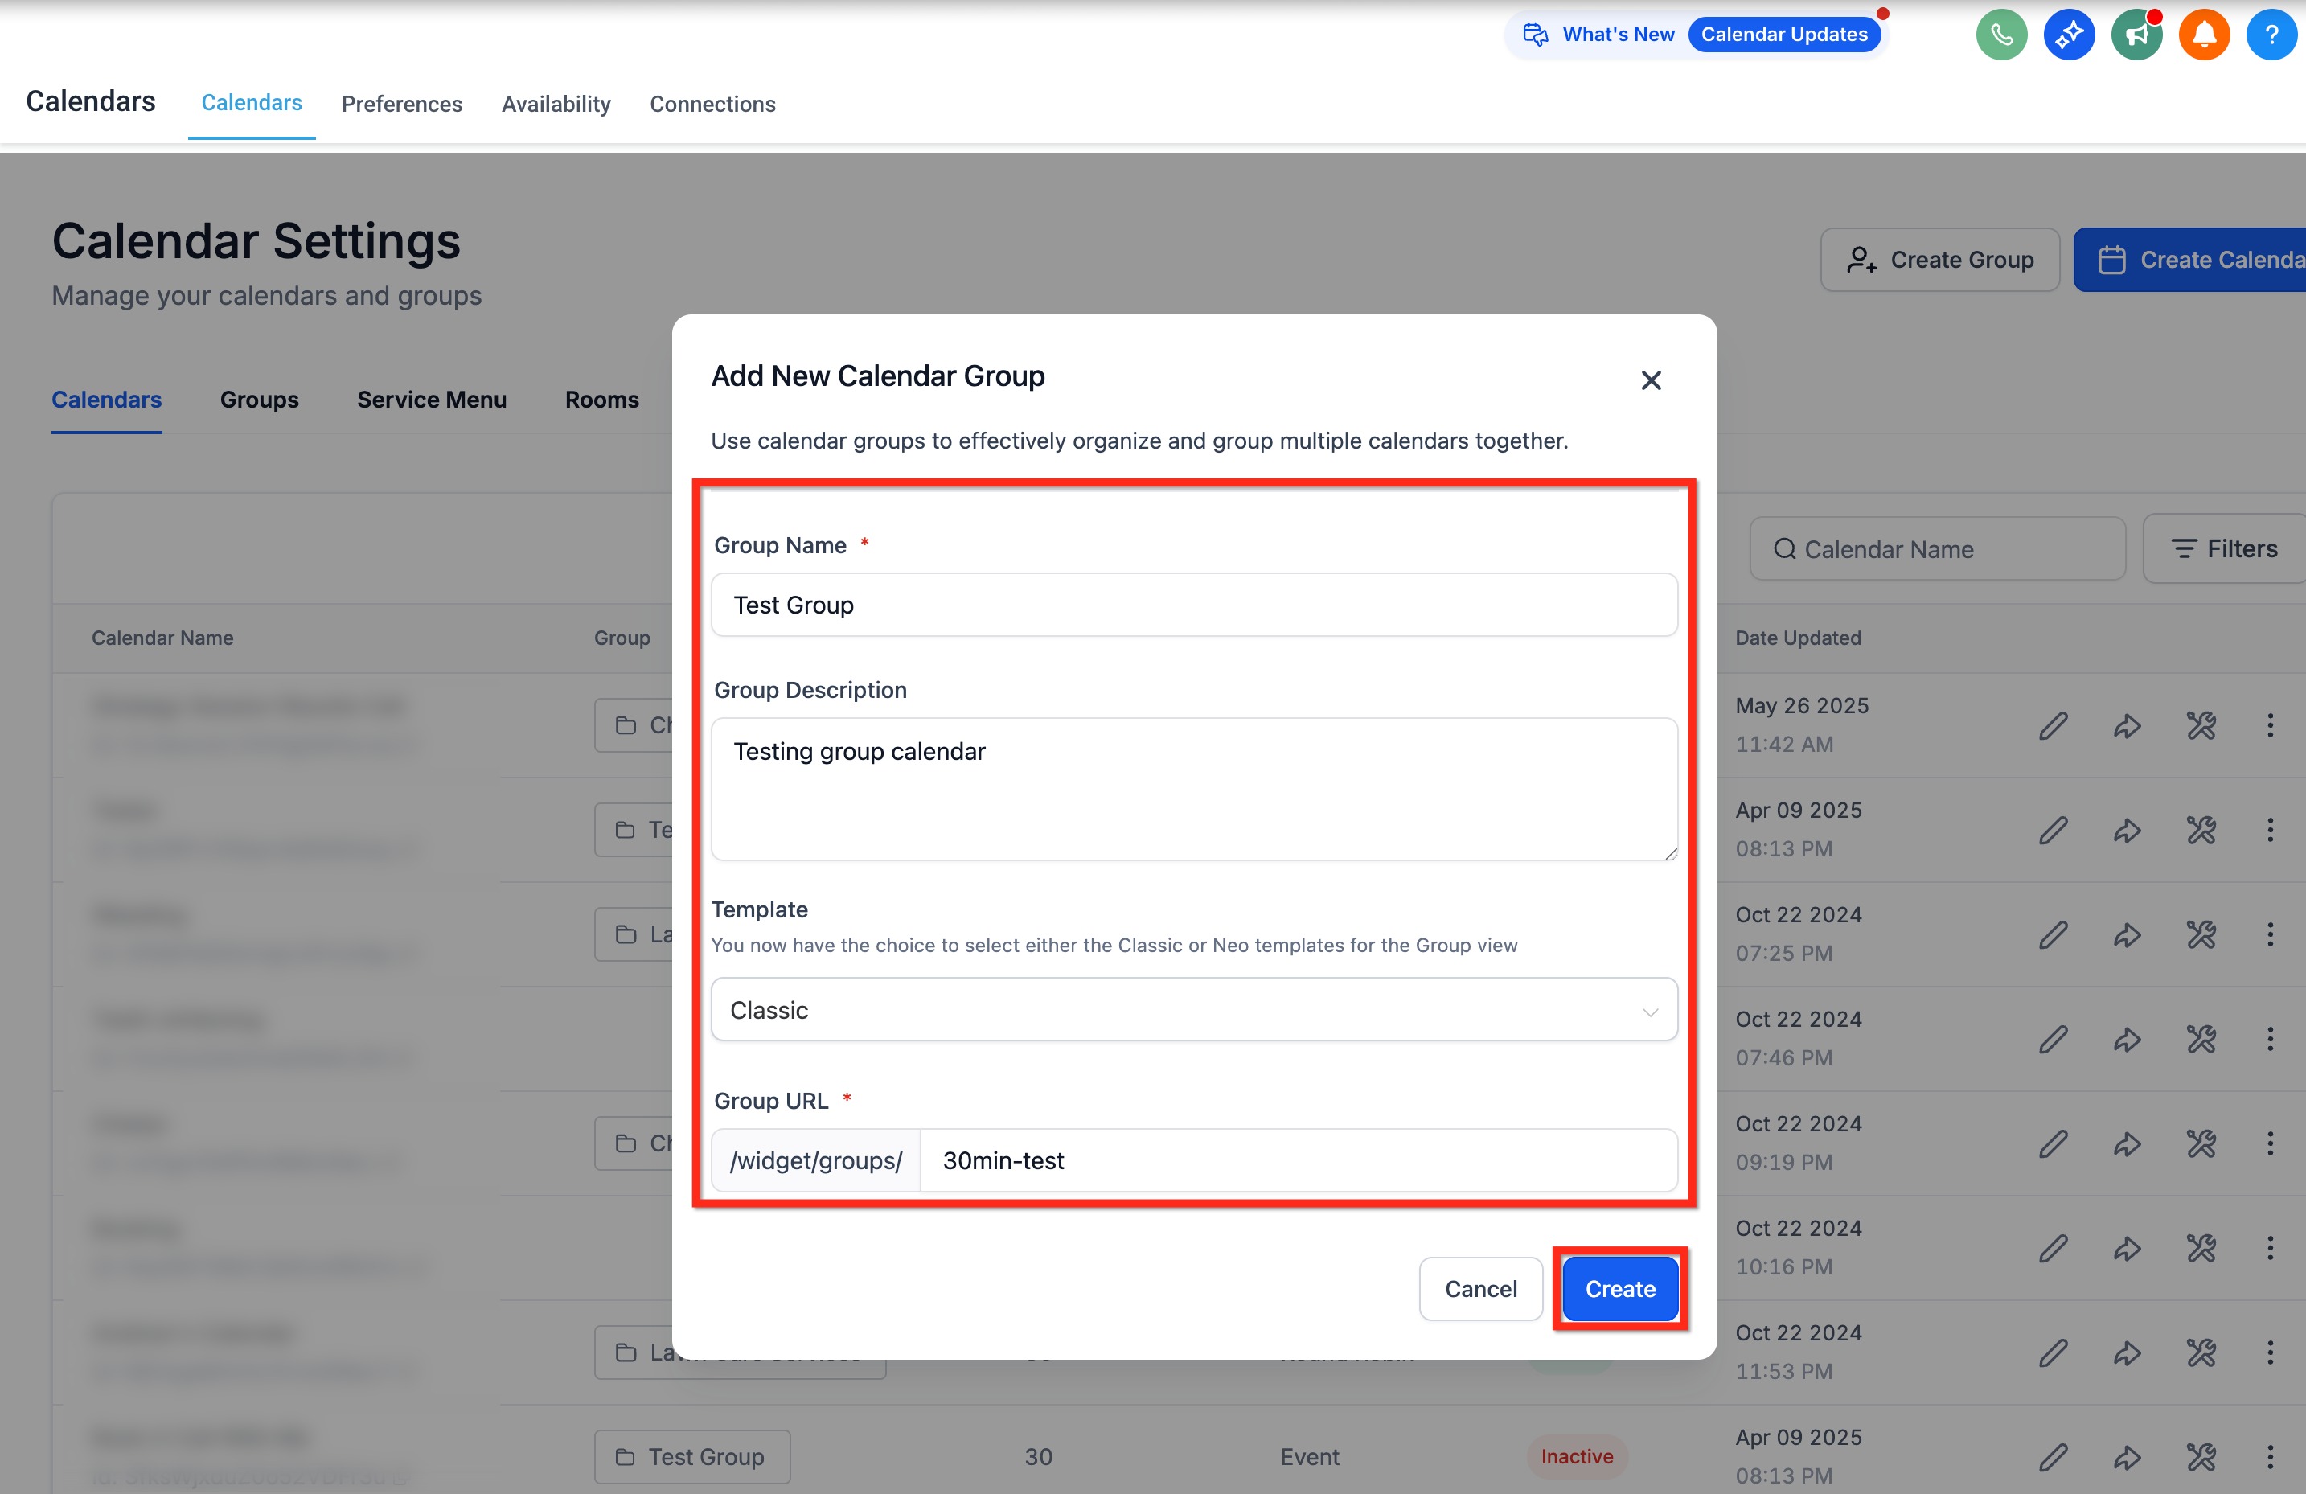Click the green phone dialer icon

click(x=2000, y=35)
